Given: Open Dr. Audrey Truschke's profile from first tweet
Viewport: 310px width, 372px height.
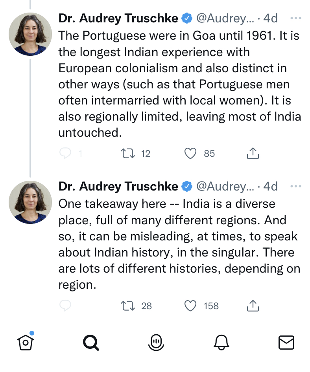Looking at the screenshot, I should (x=118, y=18).
